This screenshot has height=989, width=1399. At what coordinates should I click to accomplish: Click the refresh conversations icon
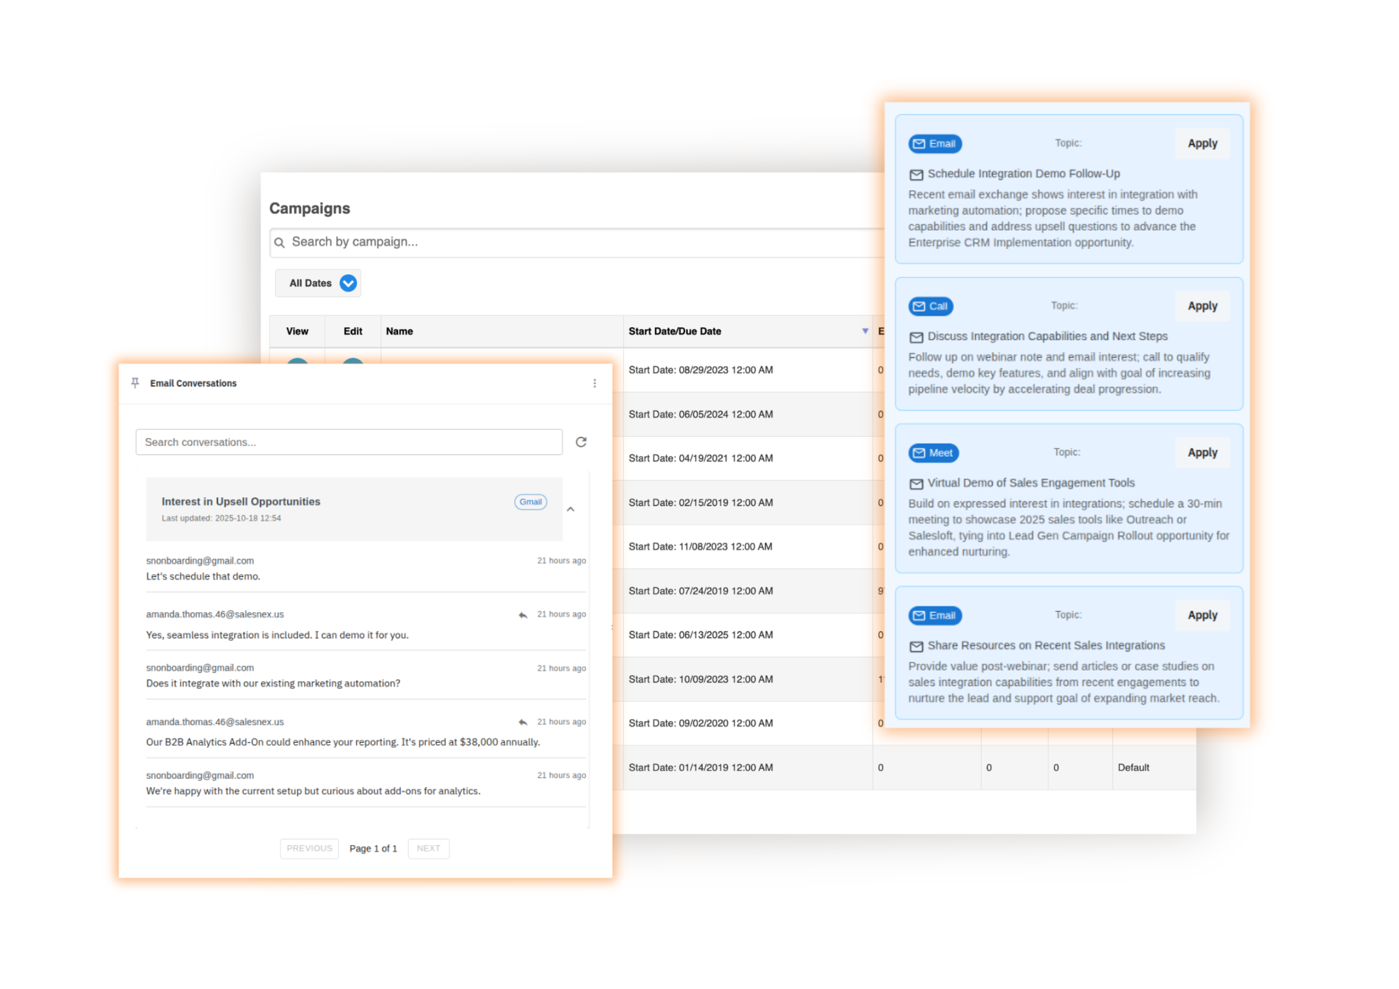(x=581, y=442)
